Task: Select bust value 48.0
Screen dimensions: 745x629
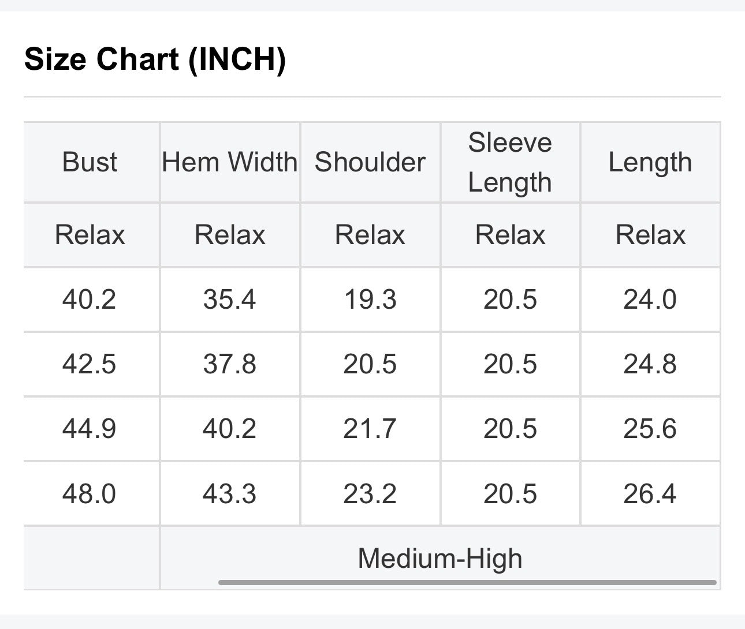Action: 90,494
